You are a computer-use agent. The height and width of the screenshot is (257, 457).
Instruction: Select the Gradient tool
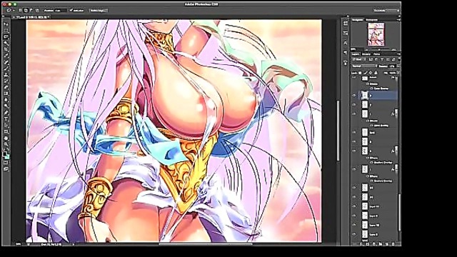6,94
